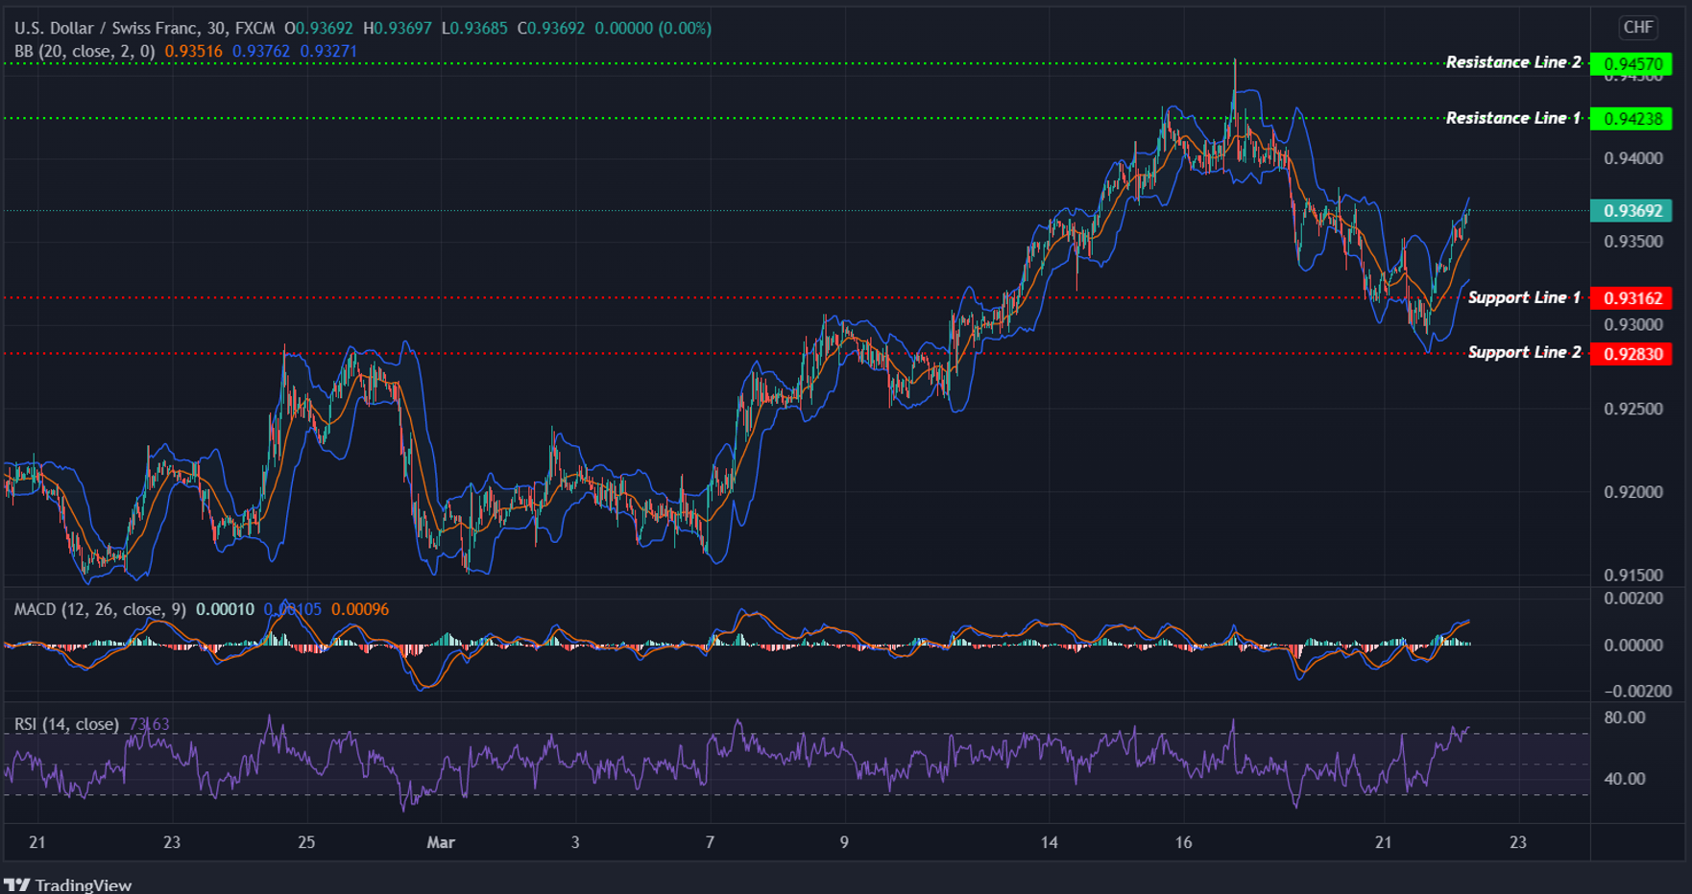
Task: Click the Resistance Line 2 price label 0.94570
Action: pyautogui.click(x=1632, y=63)
